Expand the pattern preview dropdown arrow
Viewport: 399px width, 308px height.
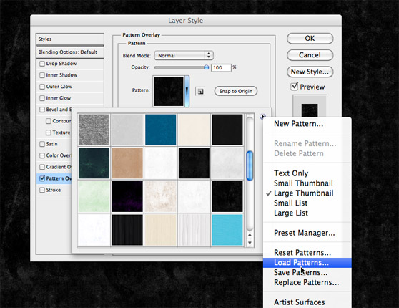pos(187,91)
